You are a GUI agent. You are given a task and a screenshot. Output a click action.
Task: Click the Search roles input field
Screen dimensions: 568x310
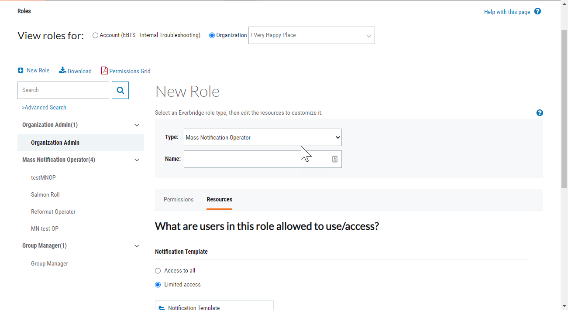tap(63, 90)
